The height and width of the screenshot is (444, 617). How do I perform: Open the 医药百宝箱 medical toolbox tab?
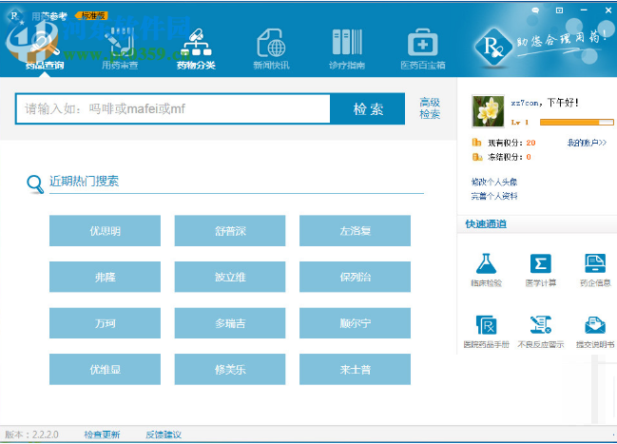[x=423, y=49]
